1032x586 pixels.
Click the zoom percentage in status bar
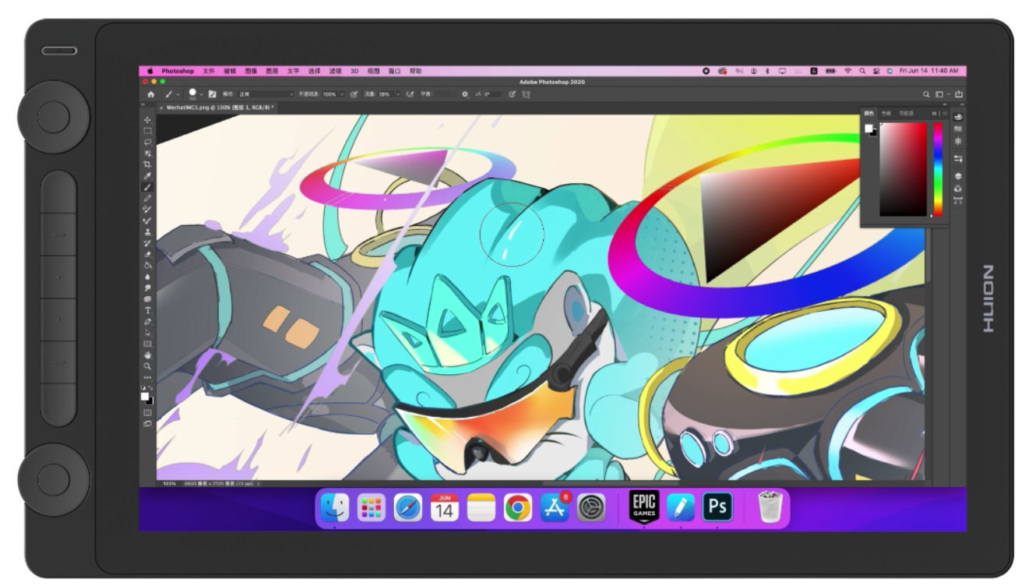point(168,483)
